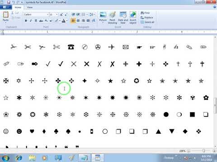Click the Copy button
Screen dimensions: 217x162
pyautogui.click(x=16, y=18)
